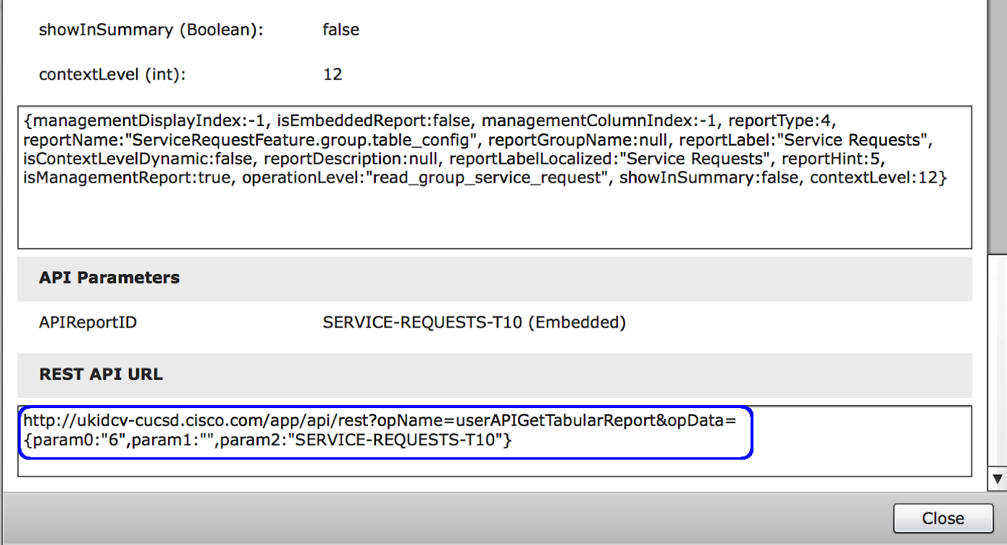Click the APIReportID field label
Image resolution: width=1007 pixels, height=545 pixels.
click(88, 323)
